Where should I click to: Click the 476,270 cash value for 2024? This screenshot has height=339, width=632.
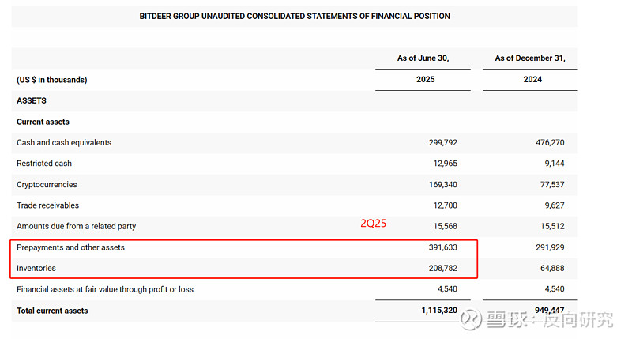pos(547,143)
